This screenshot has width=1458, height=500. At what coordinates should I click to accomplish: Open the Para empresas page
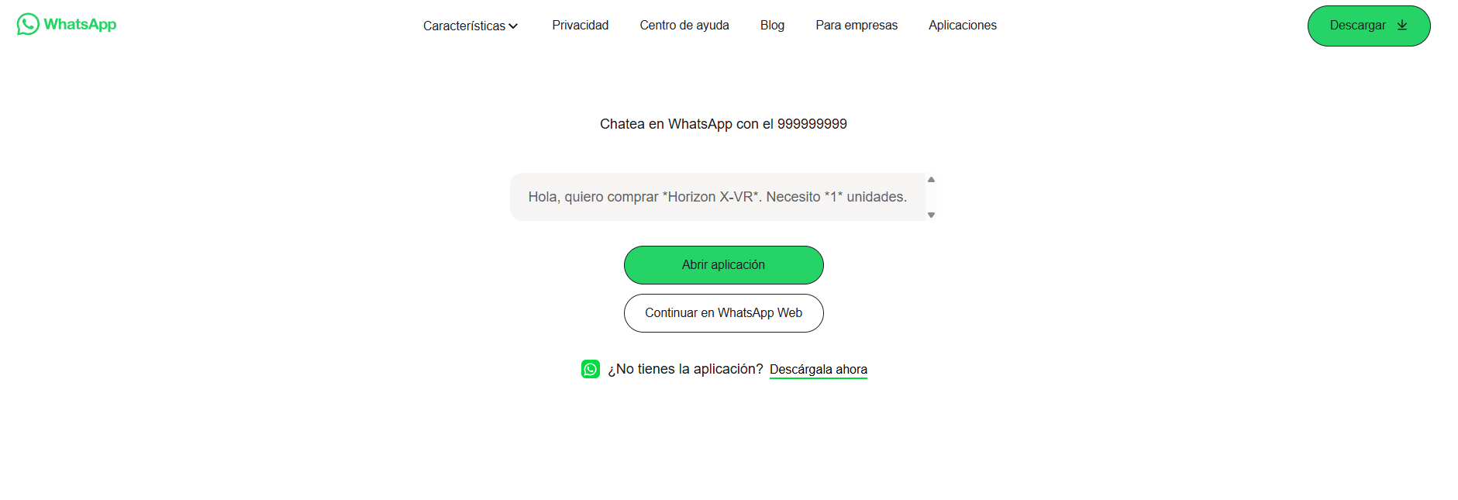click(857, 26)
